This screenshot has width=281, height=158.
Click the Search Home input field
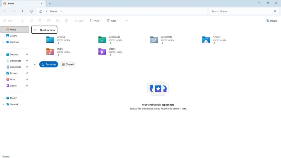tap(241, 12)
